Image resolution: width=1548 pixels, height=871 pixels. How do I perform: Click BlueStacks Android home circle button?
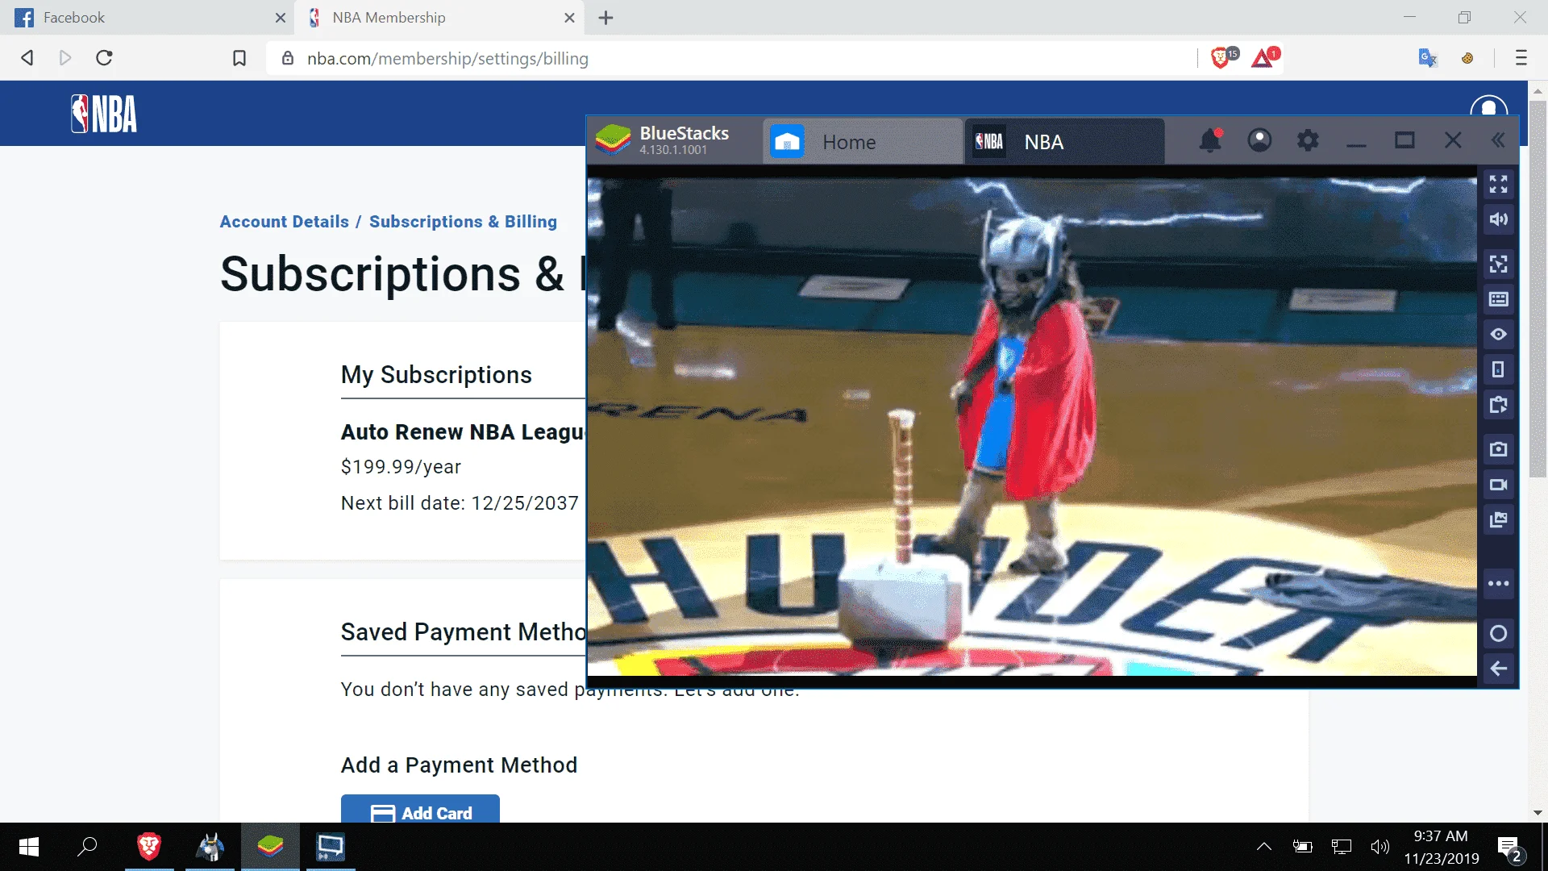pos(1498,633)
